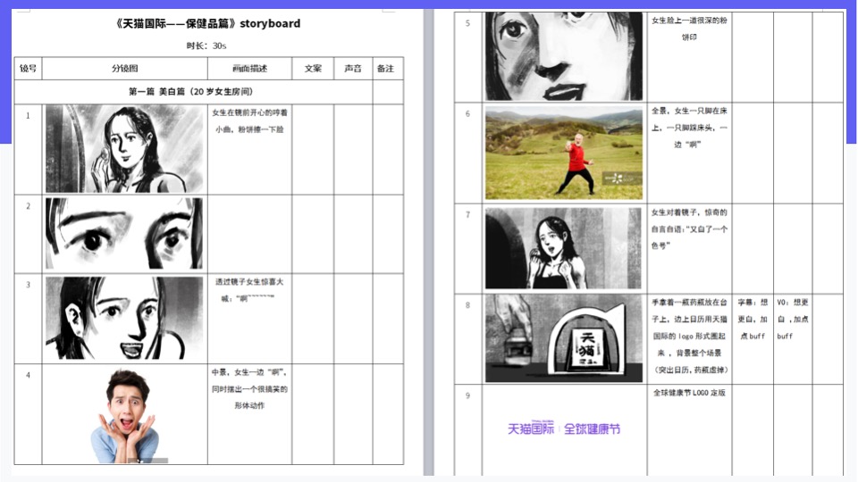Viewport: 858px width, 482px height.
Task: Select the shot 7 girl at mirror sketch
Action: (x=563, y=248)
